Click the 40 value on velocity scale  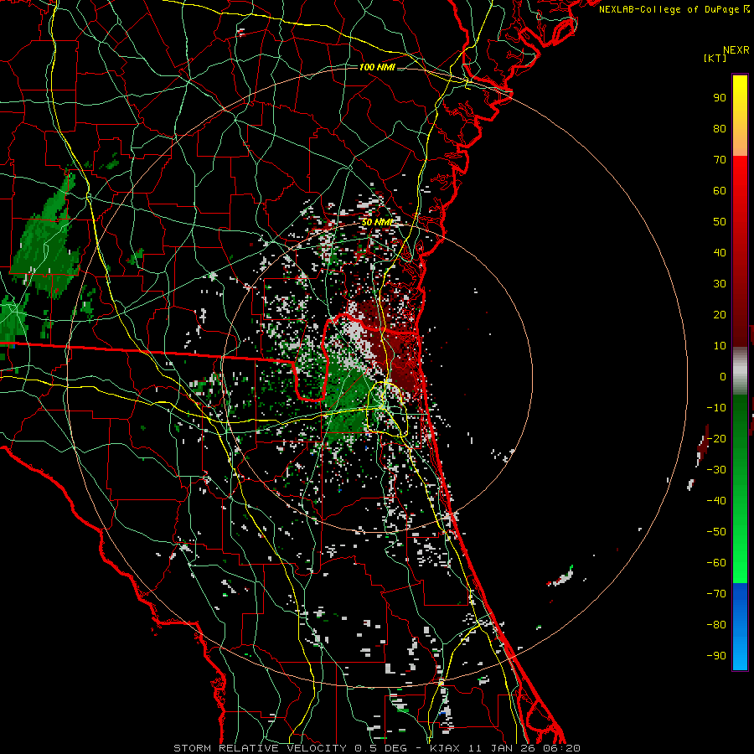[x=720, y=253]
